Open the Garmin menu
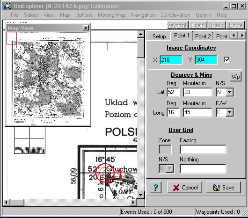248x218 pixels. click(x=204, y=15)
